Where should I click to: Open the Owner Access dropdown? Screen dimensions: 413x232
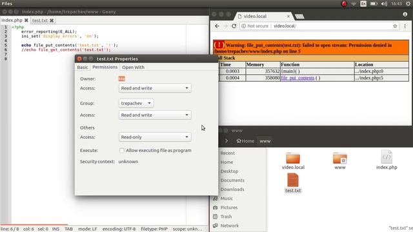155,88
